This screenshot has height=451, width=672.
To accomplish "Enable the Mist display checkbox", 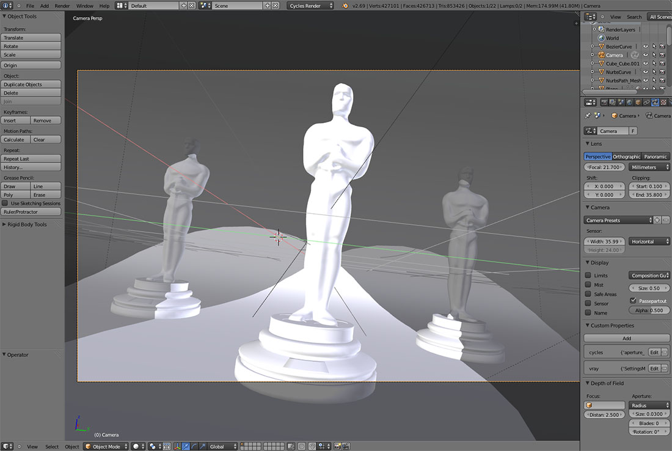I will pos(588,285).
